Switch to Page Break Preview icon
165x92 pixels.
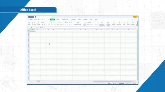click(113, 84)
